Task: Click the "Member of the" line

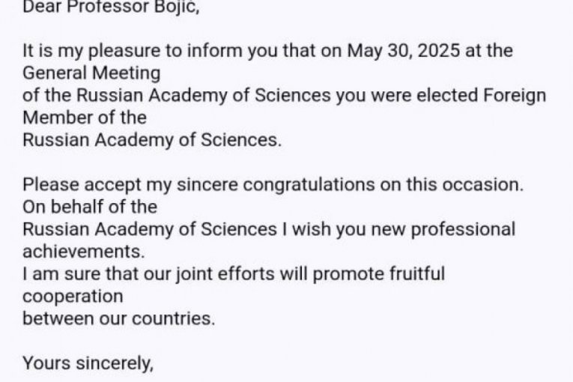Action: point(85,118)
